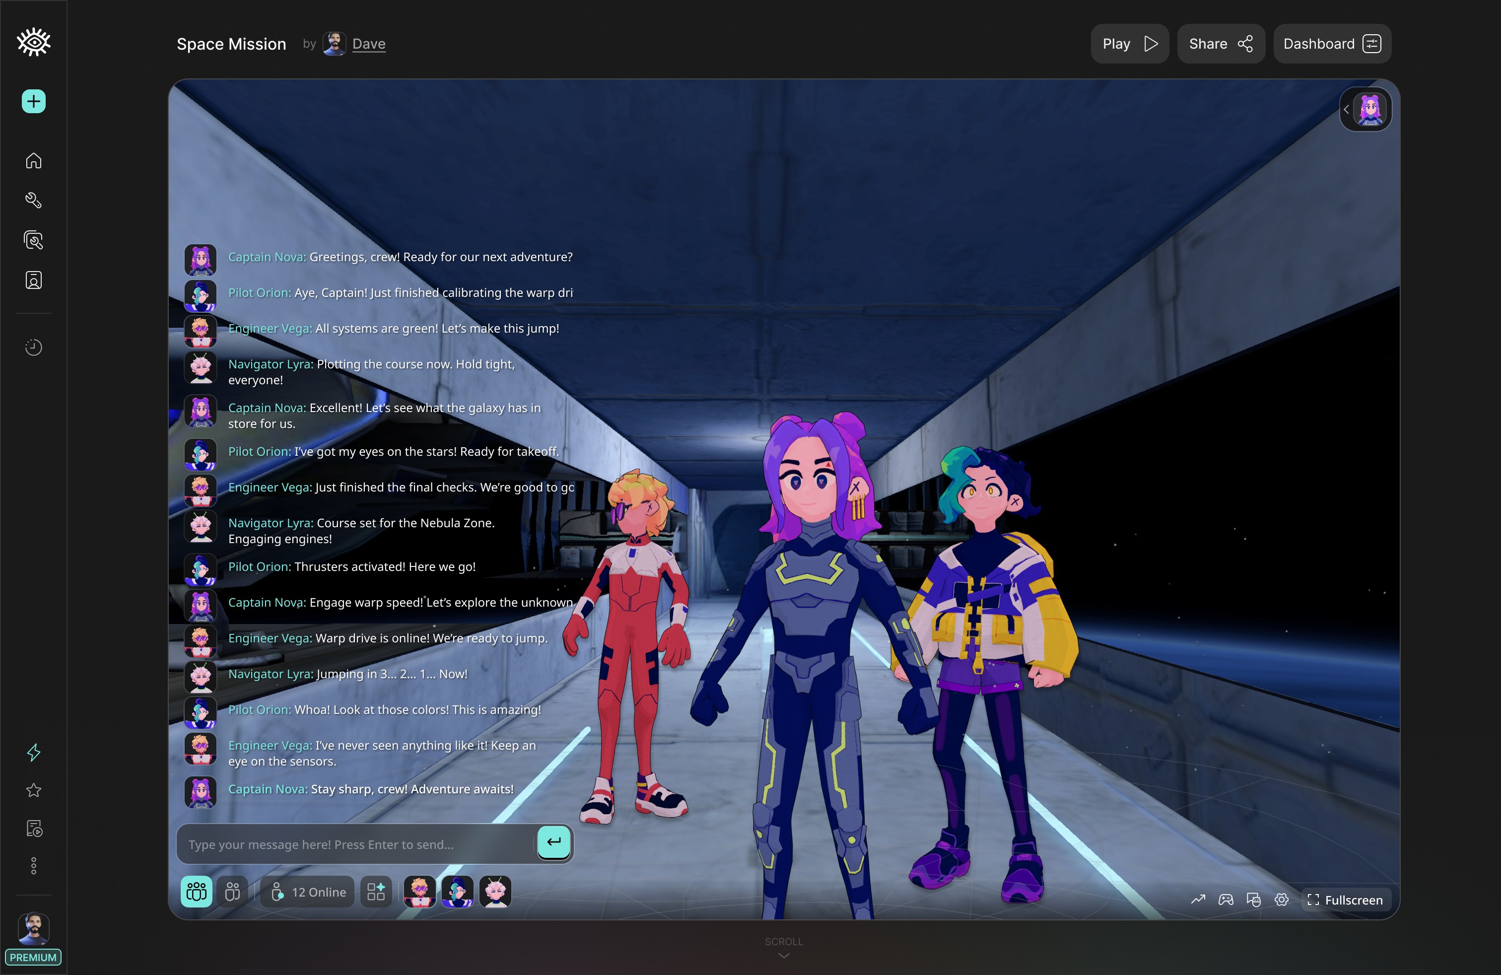Open viewport settings gear icon

1281,900
